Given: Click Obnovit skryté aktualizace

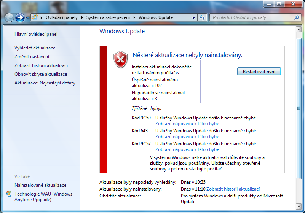Looking at the screenshot, I should point(41,74).
